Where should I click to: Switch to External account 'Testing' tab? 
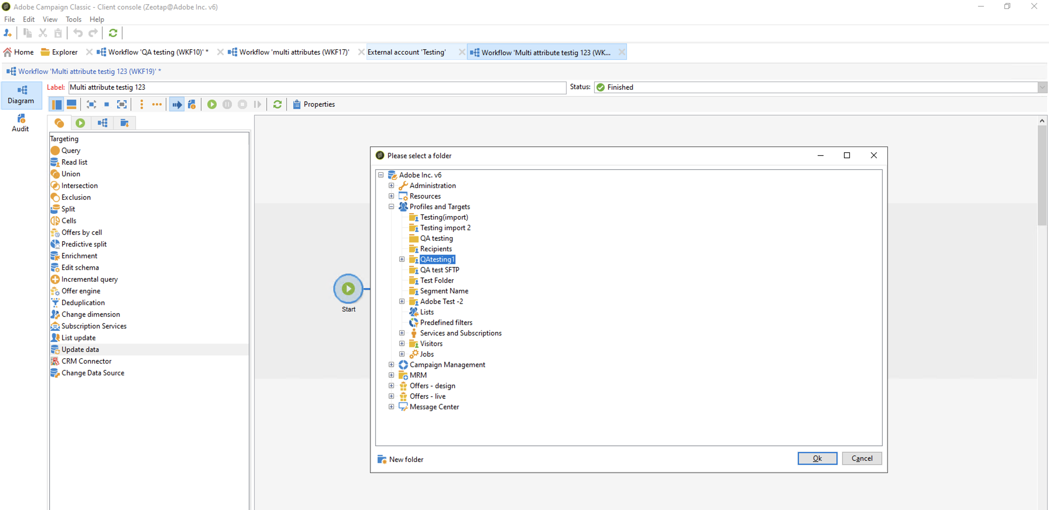click(407, 52)
